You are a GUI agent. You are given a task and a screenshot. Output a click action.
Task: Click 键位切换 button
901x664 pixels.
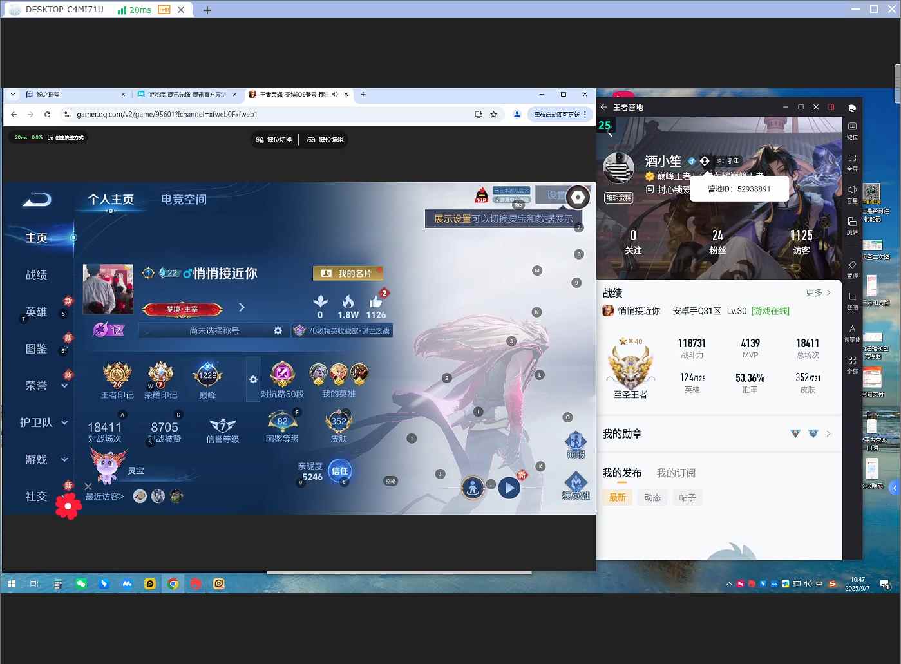pyautogui.click(x=274, y=140)
